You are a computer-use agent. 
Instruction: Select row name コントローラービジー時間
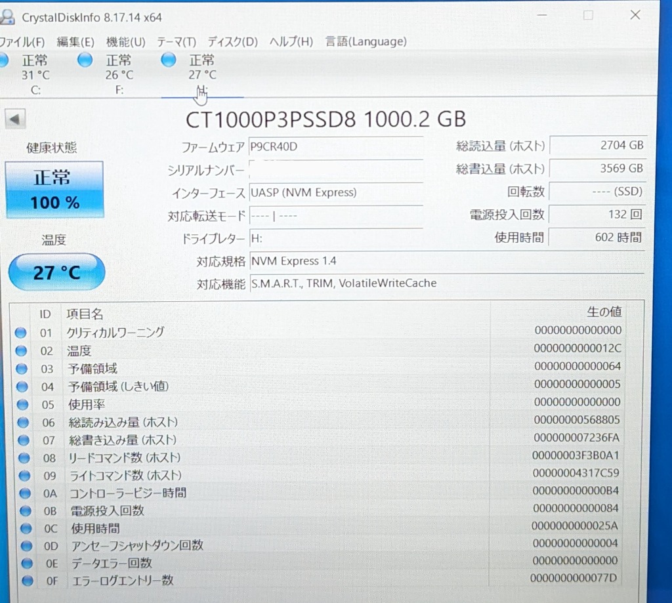pyautogui.click(x=128, y=493)
